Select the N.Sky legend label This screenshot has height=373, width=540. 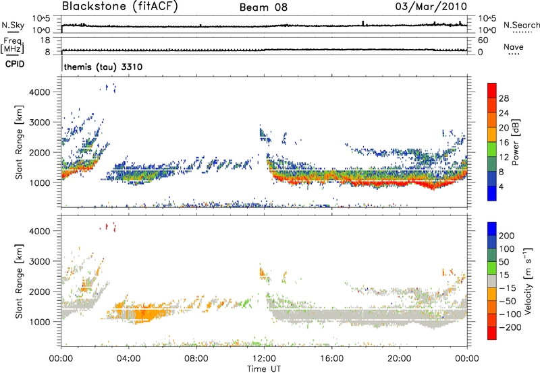13,25
